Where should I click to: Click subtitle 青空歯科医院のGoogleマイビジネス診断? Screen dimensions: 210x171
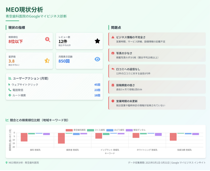click(36, 16)
